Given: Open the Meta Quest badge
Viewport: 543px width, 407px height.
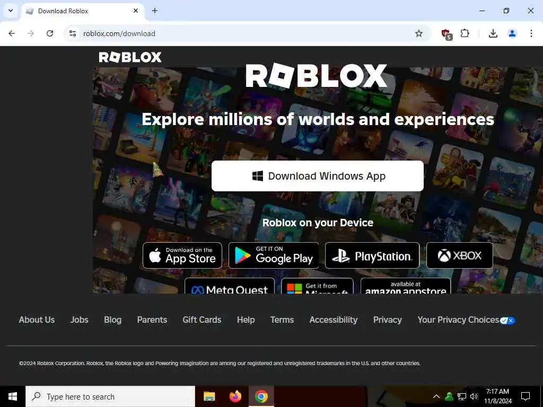Looking at the screenshot, I should pos(230,286).
